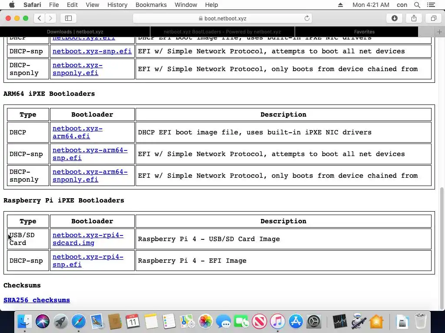
Task: Click the page's vertical scrollbar thumb
Action: point(442,248)
